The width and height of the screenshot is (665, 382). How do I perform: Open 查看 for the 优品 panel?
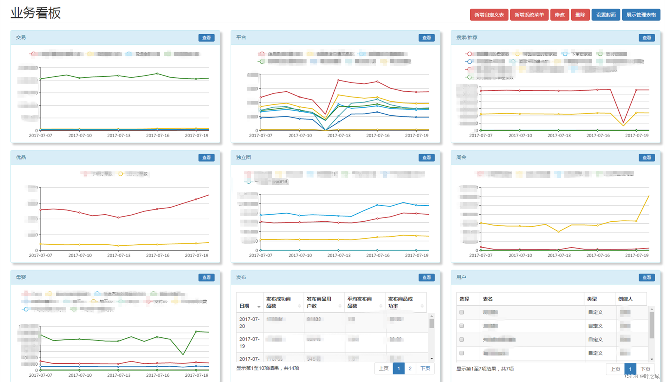pos(207,158)
